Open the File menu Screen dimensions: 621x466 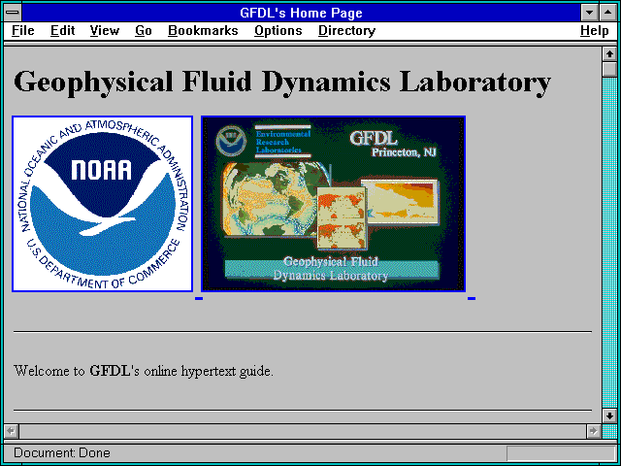tap(23, 30)
